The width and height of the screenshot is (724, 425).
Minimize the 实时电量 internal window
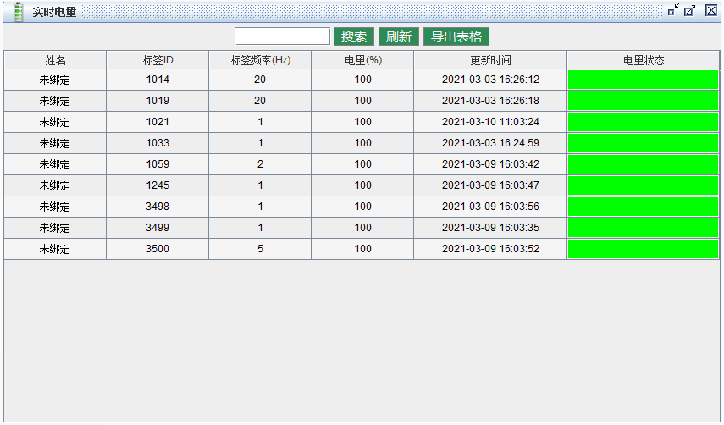[672, 11]
